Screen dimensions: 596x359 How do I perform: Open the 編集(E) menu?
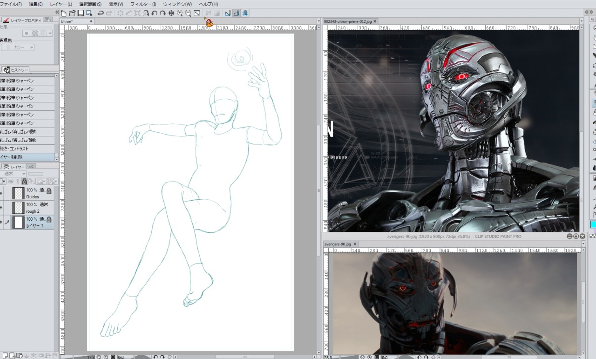35,4
